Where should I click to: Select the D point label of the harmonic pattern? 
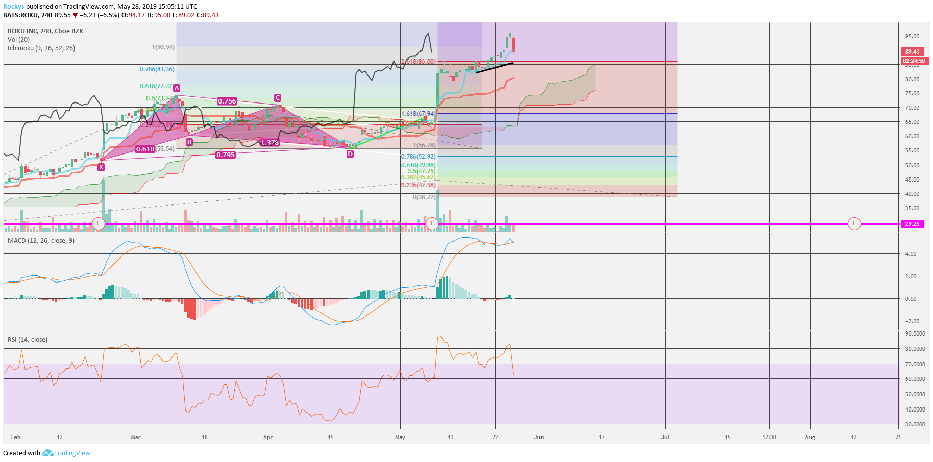[x=350, y=154]
